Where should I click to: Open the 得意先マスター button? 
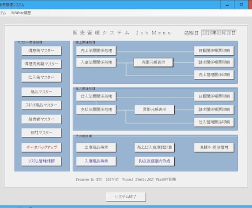click(x=42, y=51)
